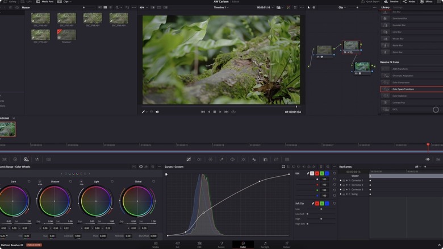Image resolution: width=443 pixels, height=249 pixels.
Task: Switch to the Edit page
Action: click(199, 245)
